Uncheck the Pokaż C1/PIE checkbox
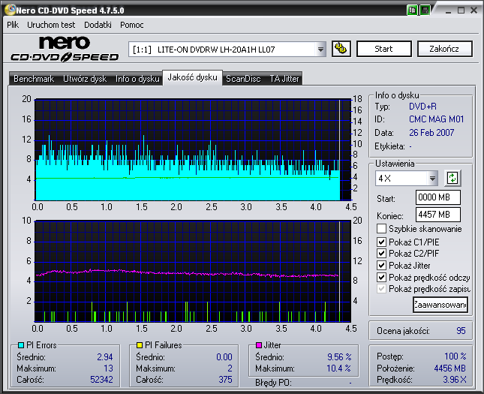484x394 pixels. click(382, 242)
